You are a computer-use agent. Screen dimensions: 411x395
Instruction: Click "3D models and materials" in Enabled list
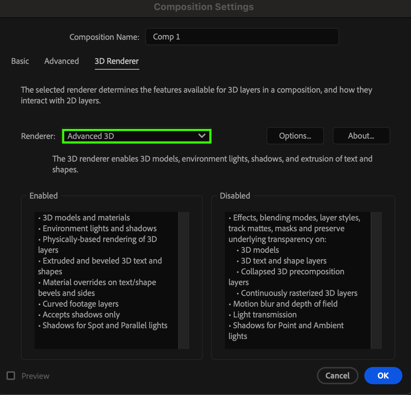86,218
